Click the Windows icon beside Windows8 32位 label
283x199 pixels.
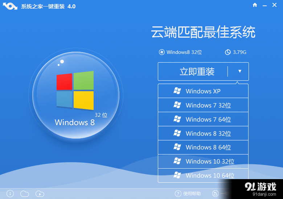pos(162,52)
